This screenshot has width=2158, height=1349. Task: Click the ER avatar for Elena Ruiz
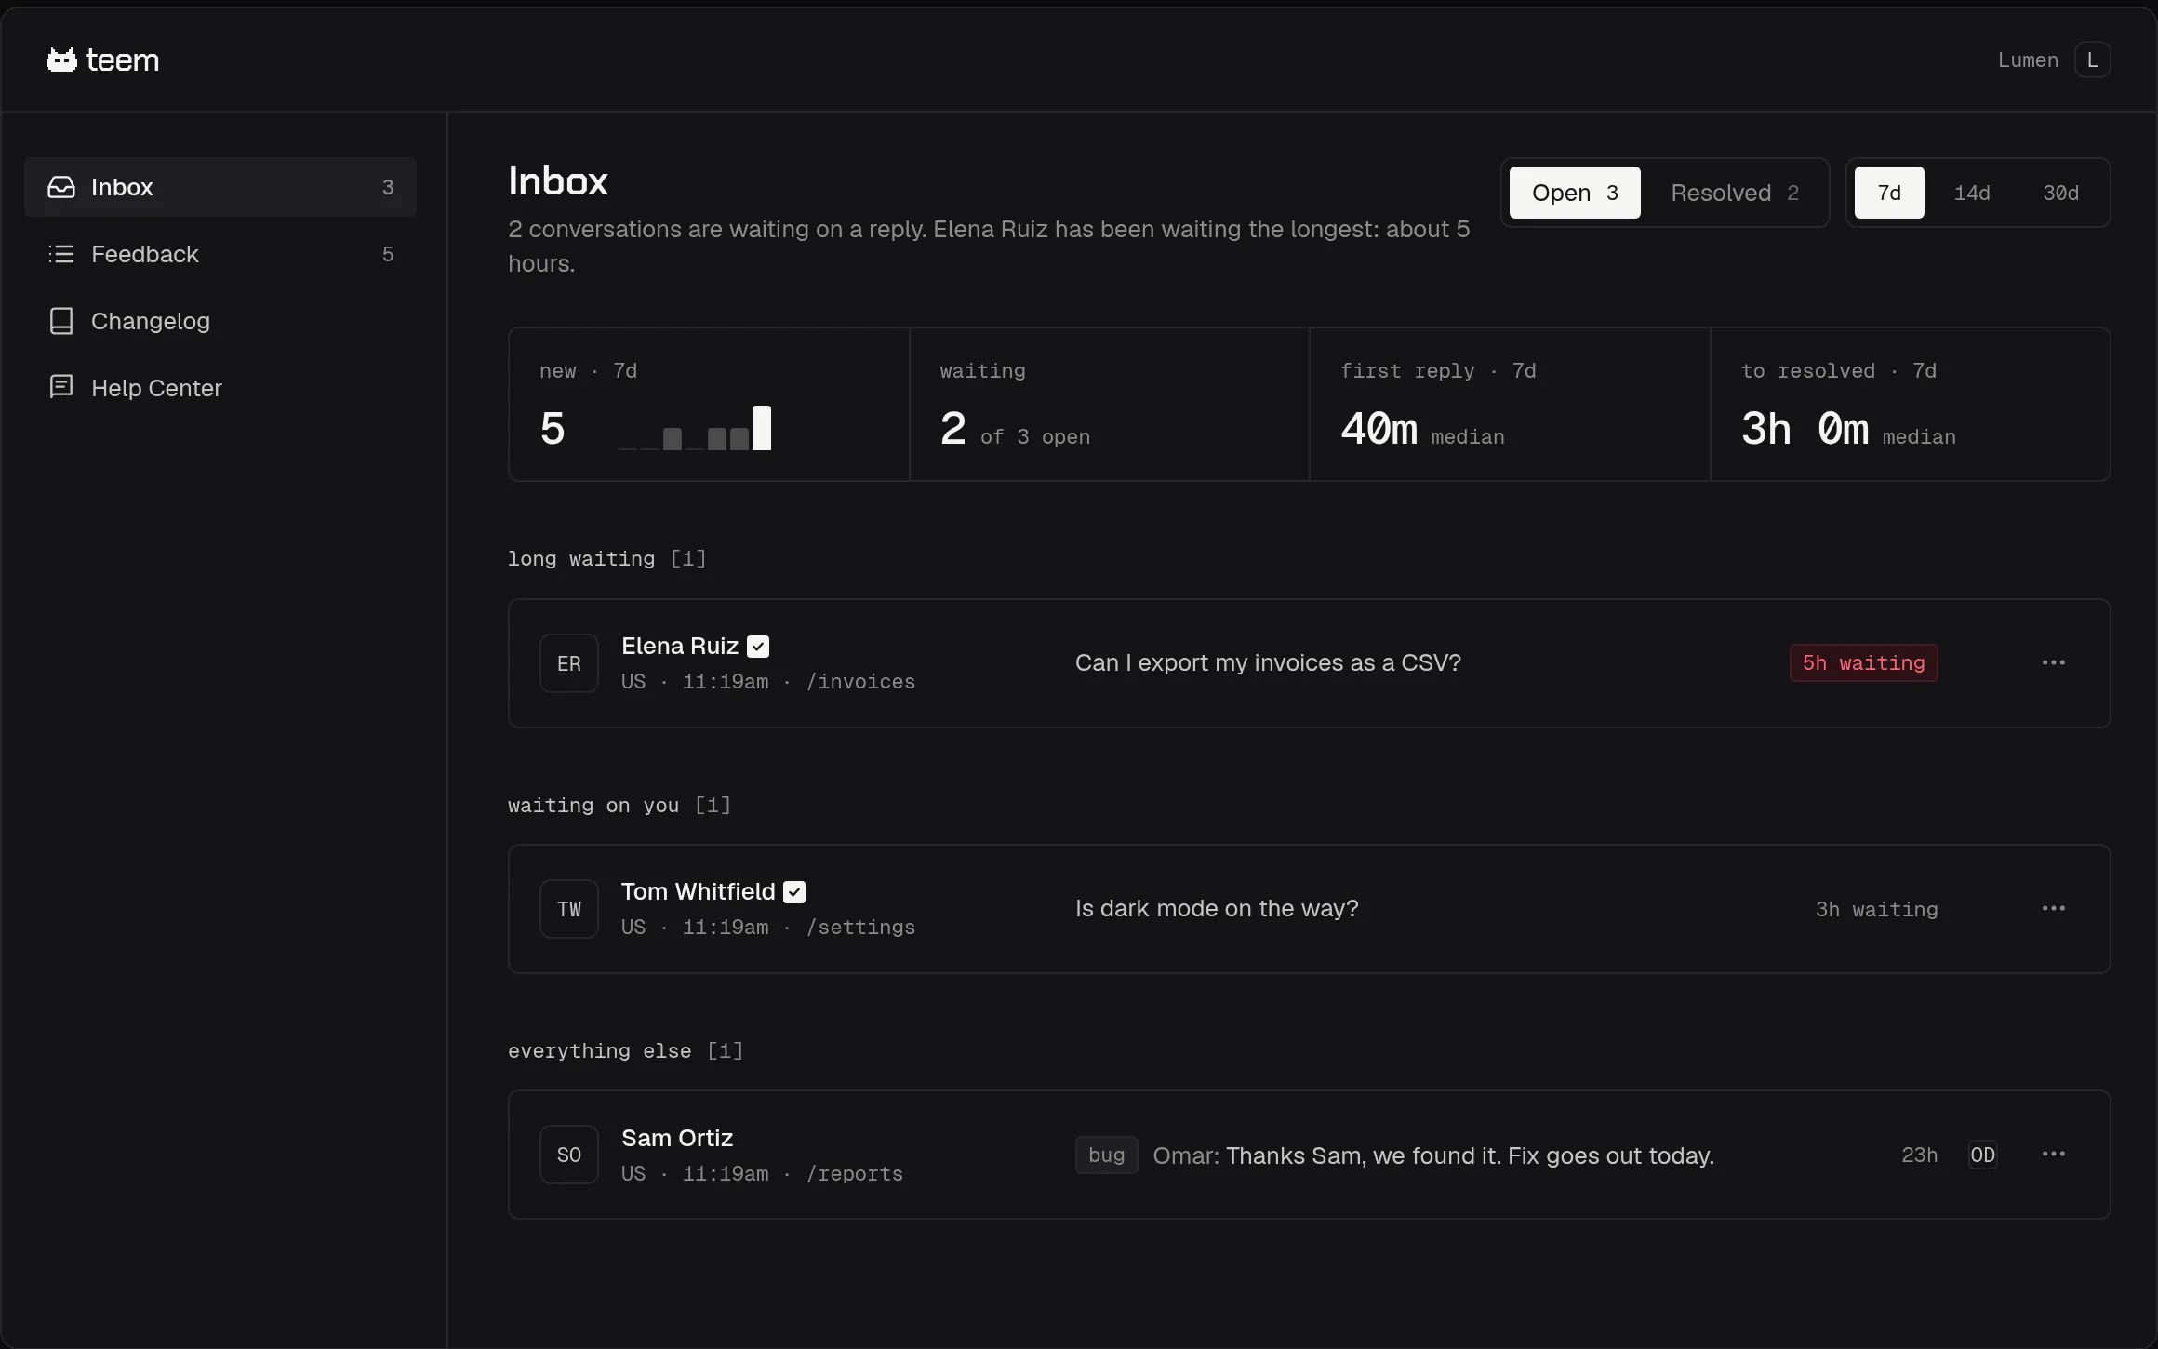569,663
